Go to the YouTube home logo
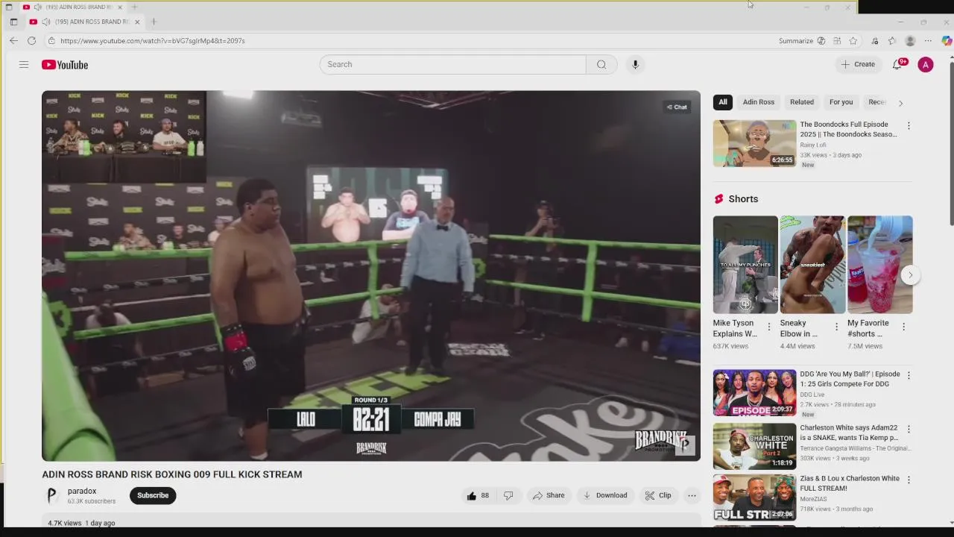954x537 pixels. coord(65,65)
